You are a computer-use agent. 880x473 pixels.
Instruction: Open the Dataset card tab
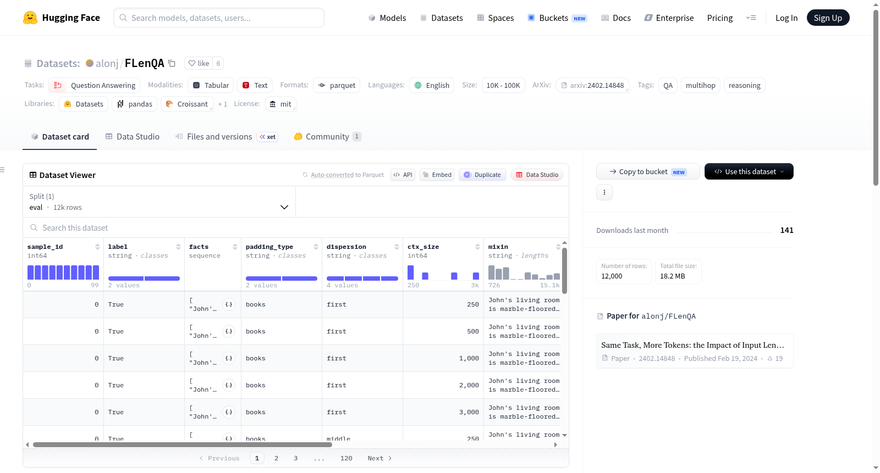coord(59,137)
